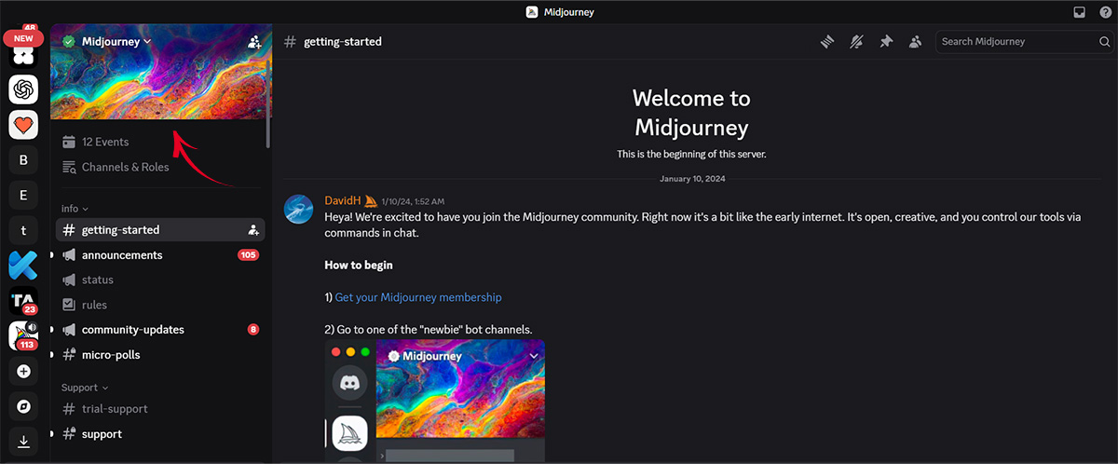Click Get your Midjourney membership link
Screen dimensions: 1118x464
tap(418, 297)
